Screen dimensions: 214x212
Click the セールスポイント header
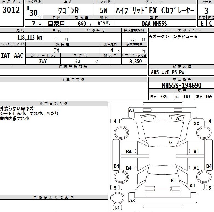tap(182, 30)
